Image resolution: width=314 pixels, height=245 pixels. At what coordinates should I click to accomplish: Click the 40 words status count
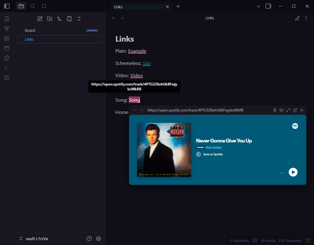268,241
